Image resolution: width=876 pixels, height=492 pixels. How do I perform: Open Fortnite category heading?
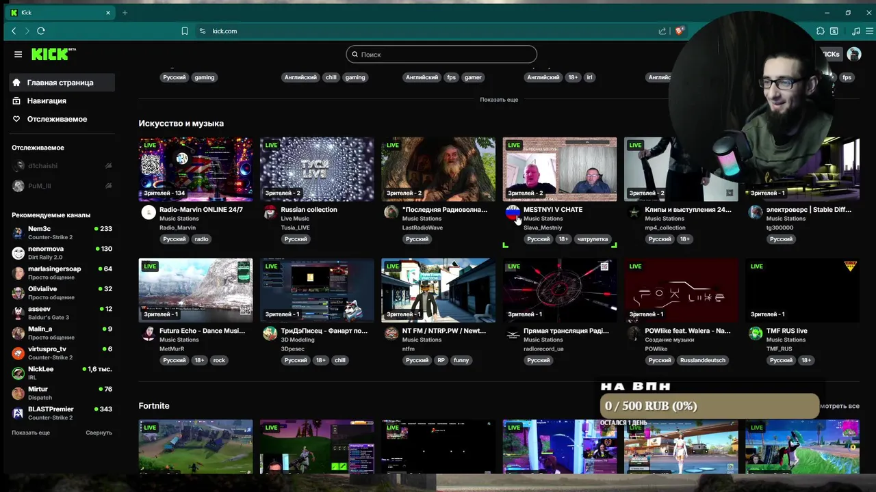154,406
